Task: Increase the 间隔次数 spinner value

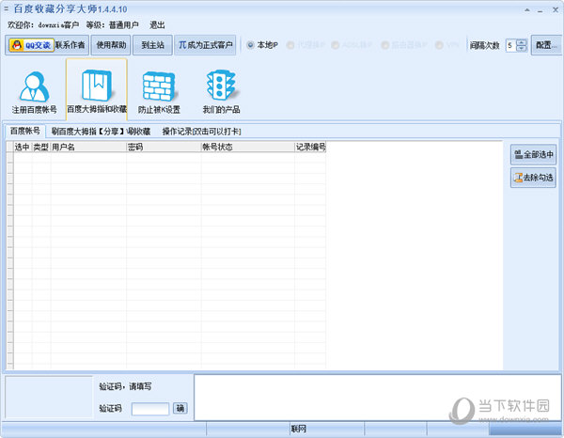Action: coord(522,41)
